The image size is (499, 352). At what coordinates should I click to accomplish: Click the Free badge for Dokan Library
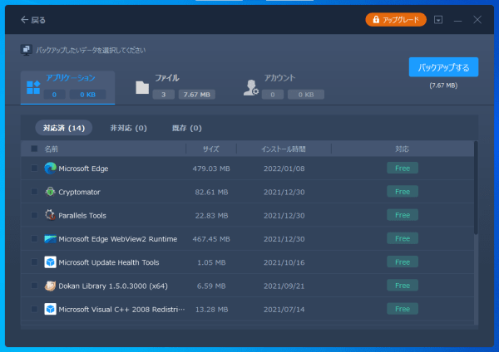[403, 286]
